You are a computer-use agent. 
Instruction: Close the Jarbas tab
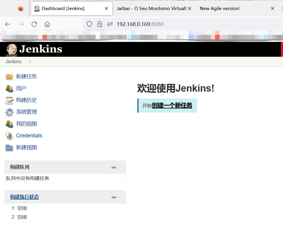pos(189,9)
